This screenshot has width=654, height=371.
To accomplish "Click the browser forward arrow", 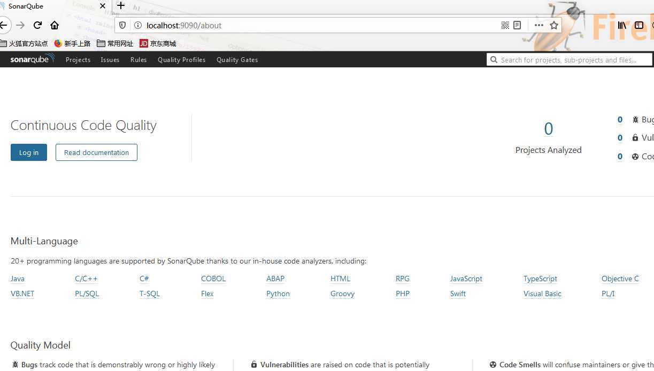I will (x=20, y=25).
